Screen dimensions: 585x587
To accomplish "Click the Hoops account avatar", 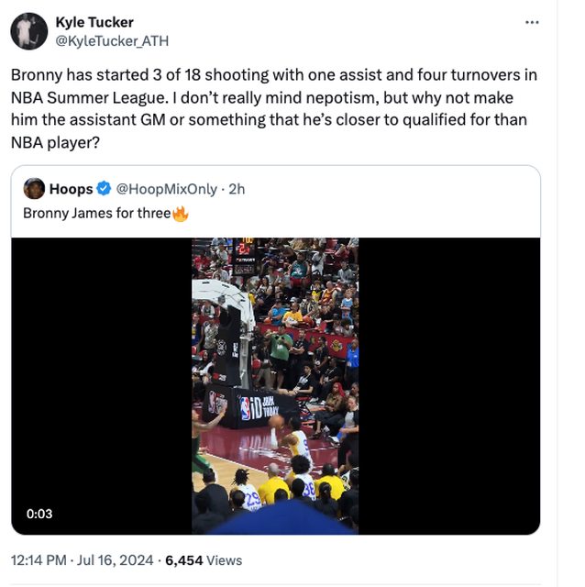I will click(35, 189).
